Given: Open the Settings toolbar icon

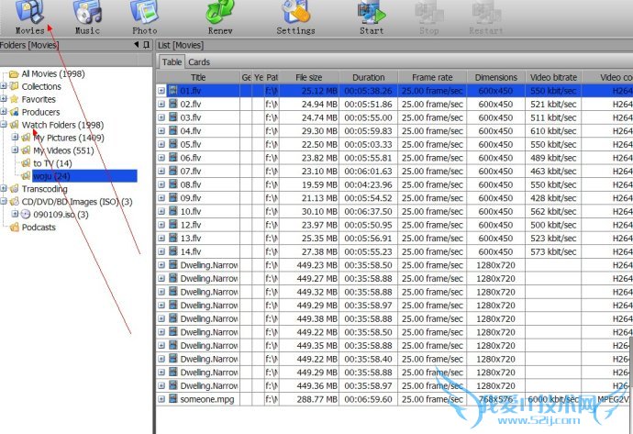Looking at the screenshot, I should click(x=295, y=13).
